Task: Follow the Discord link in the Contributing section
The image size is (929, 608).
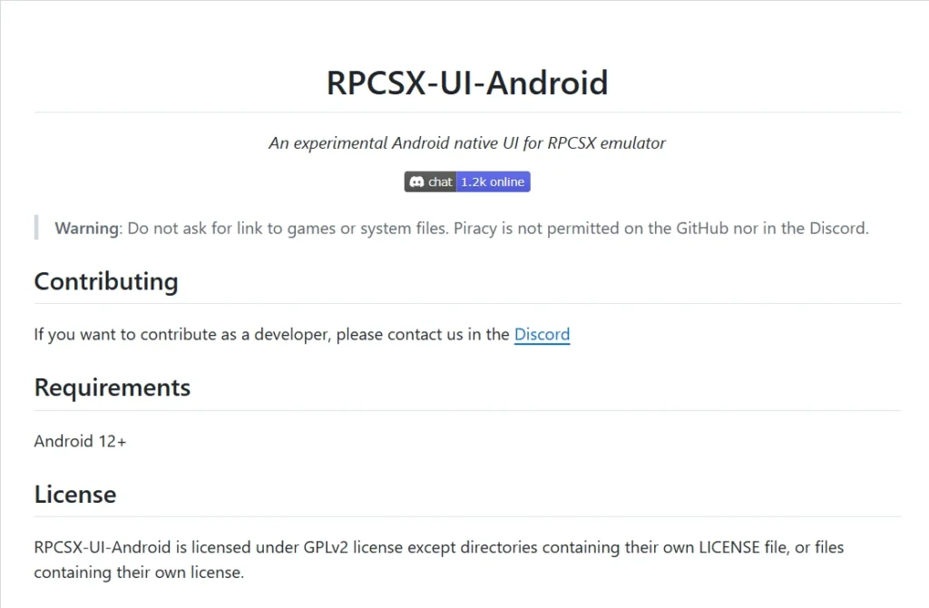Action: coord(543,335)
